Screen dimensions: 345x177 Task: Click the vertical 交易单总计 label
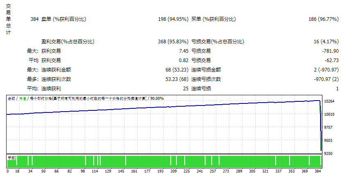point(8,19)
